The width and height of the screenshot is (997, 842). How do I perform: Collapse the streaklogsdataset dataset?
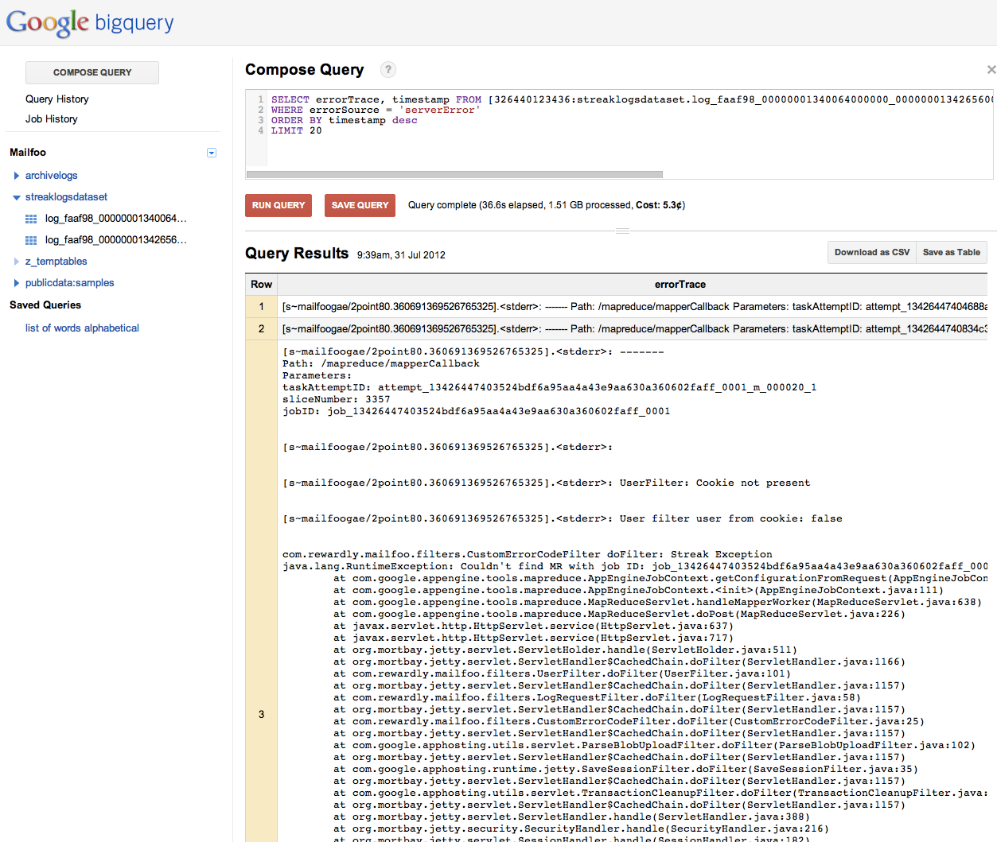pyautogui.click(x=17, y=197)
